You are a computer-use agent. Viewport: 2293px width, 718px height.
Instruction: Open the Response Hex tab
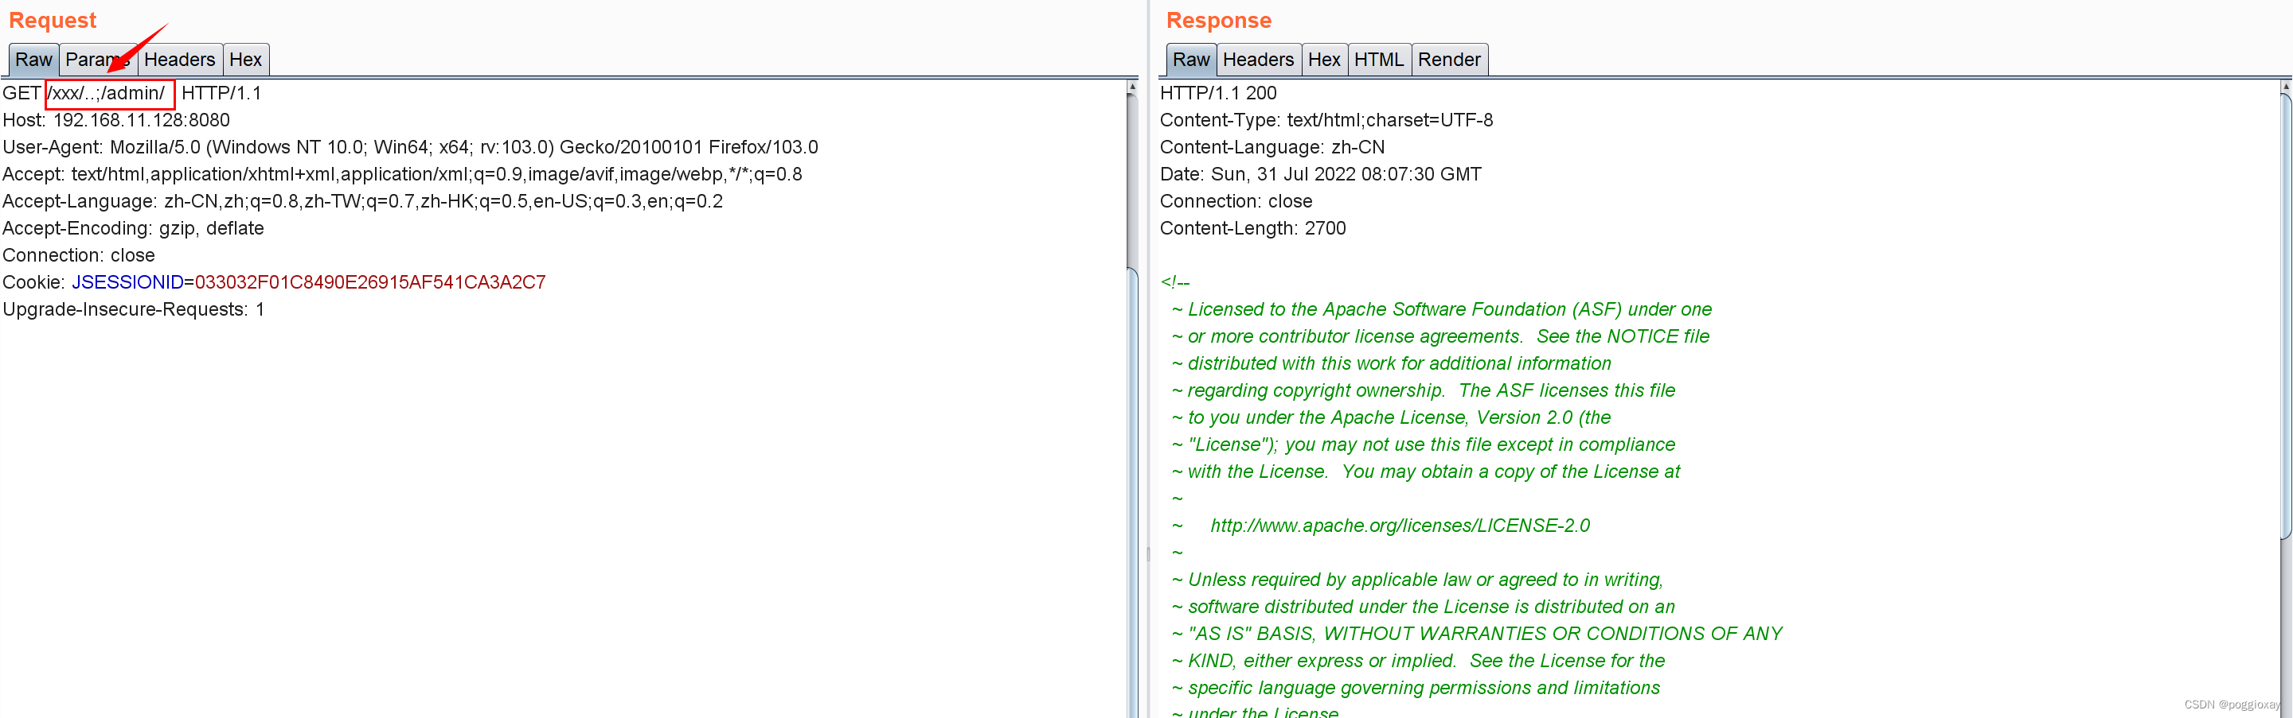coord(1323,60)
